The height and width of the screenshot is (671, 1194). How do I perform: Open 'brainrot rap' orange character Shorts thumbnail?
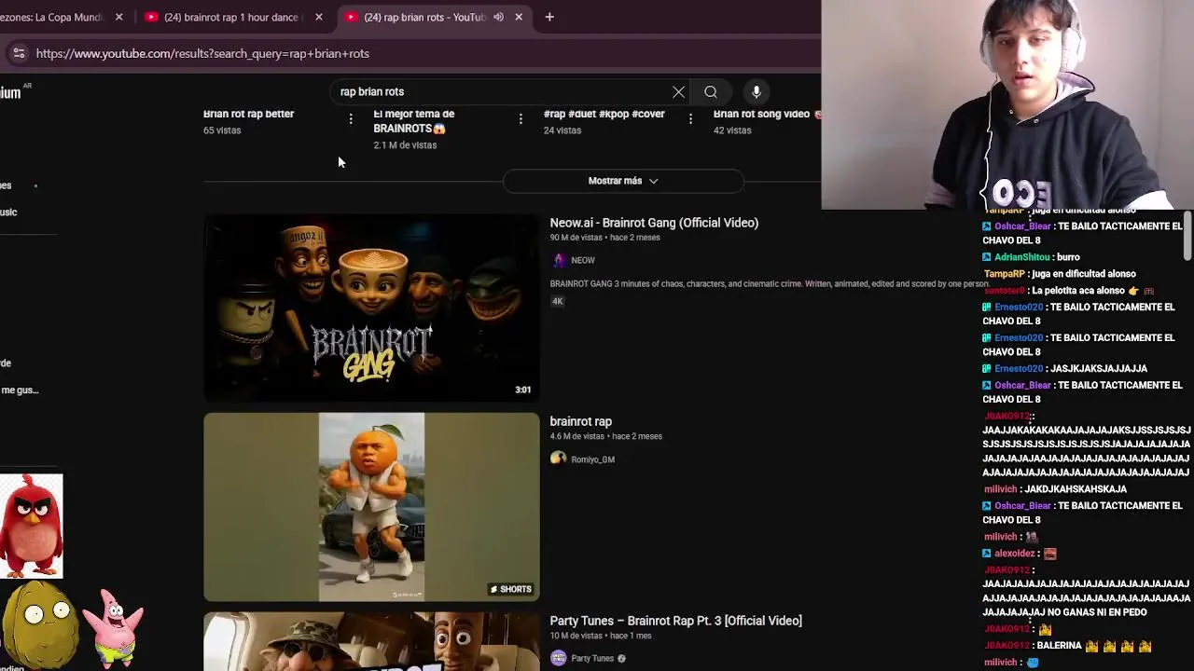pyautogui.click(x=371, y=507)
